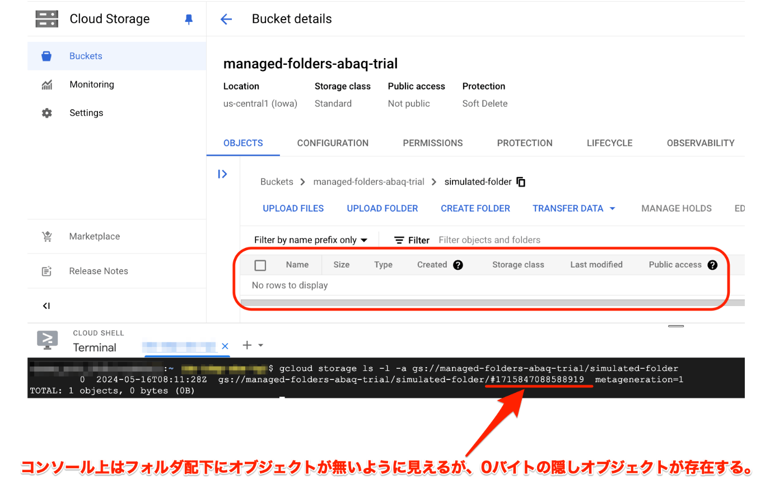The height and width of the screenshot is (479, 784).
Task: Click the Settings gear icon
Action: point(47,113)
